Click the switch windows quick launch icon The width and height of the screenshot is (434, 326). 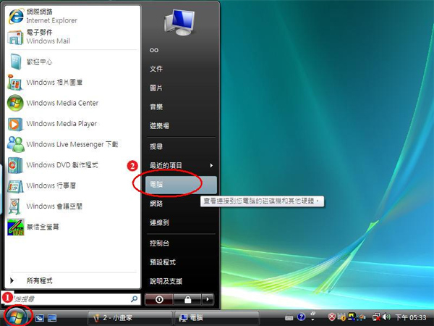(x=40, y=318)
